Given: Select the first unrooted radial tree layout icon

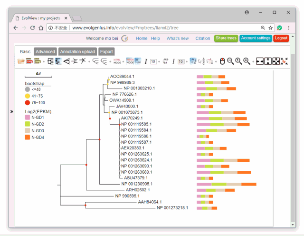Looking at the screenshot, I should (x=75, y=61).
